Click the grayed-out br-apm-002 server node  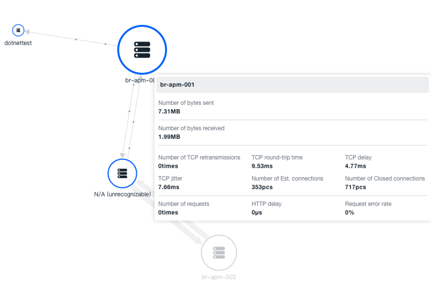(x=219, y=252)
